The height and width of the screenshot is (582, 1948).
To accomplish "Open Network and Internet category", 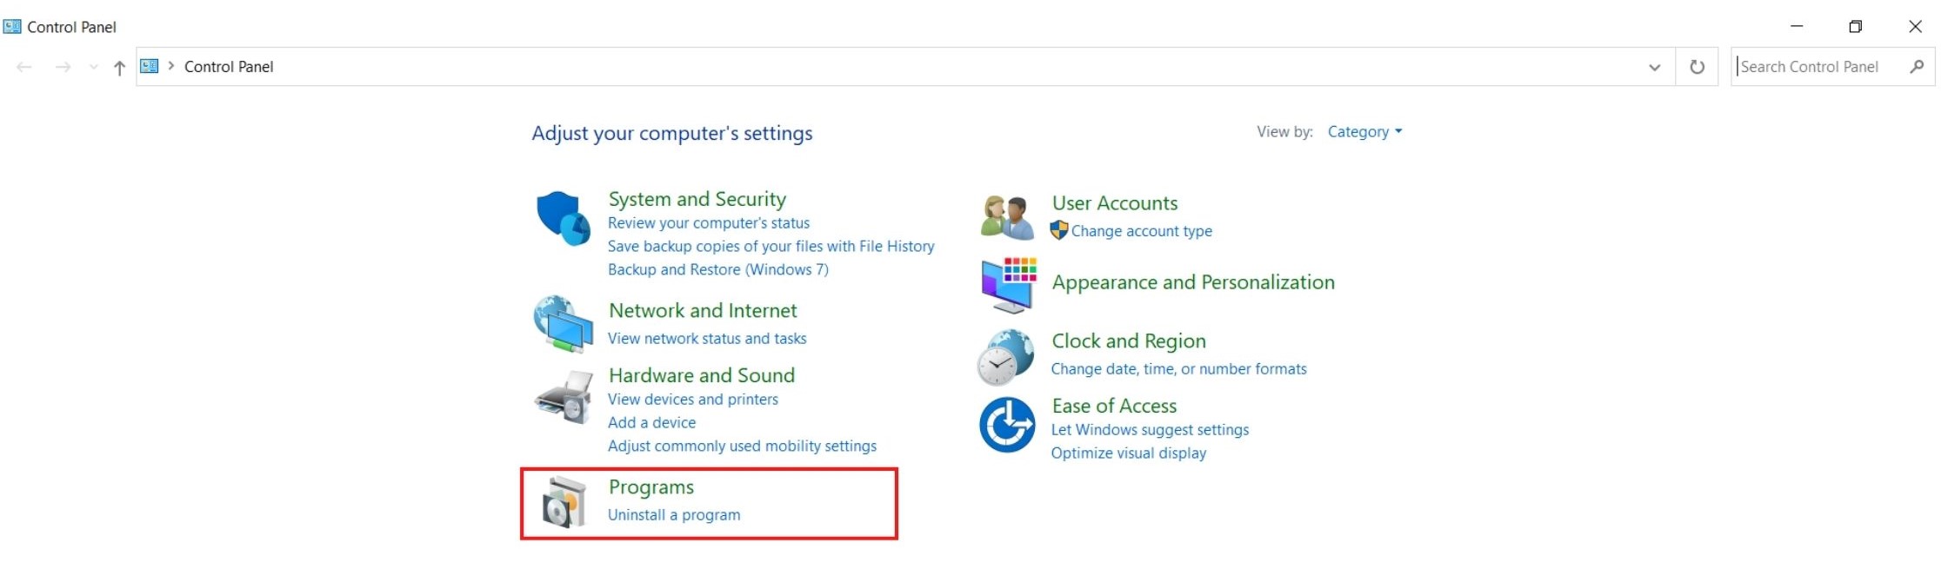I will click(703, 310).
